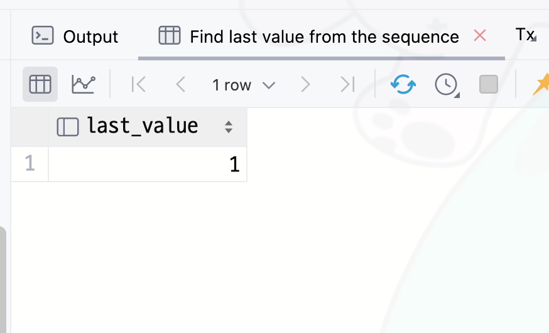This screenshot has width=549, height=333.
Task: Select row number 1 in gutter
Action: tap(30, 164)
